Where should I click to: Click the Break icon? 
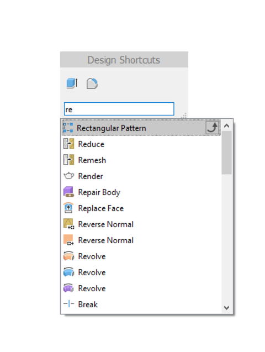68,304
